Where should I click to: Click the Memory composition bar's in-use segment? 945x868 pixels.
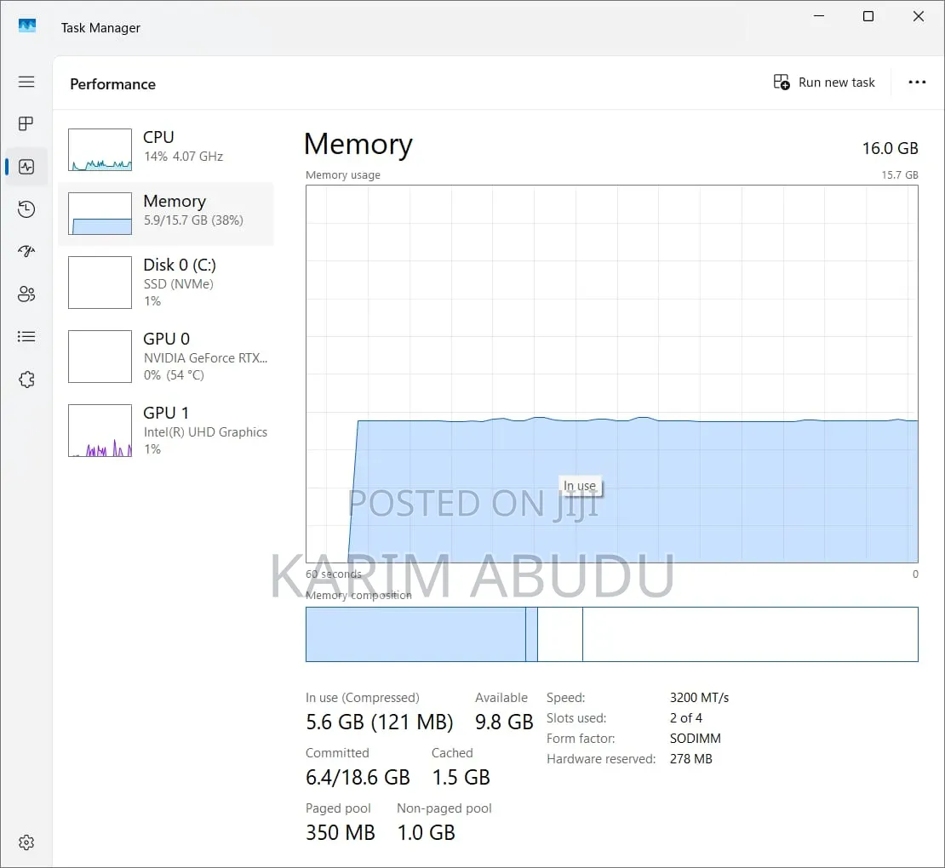(415, 634)
